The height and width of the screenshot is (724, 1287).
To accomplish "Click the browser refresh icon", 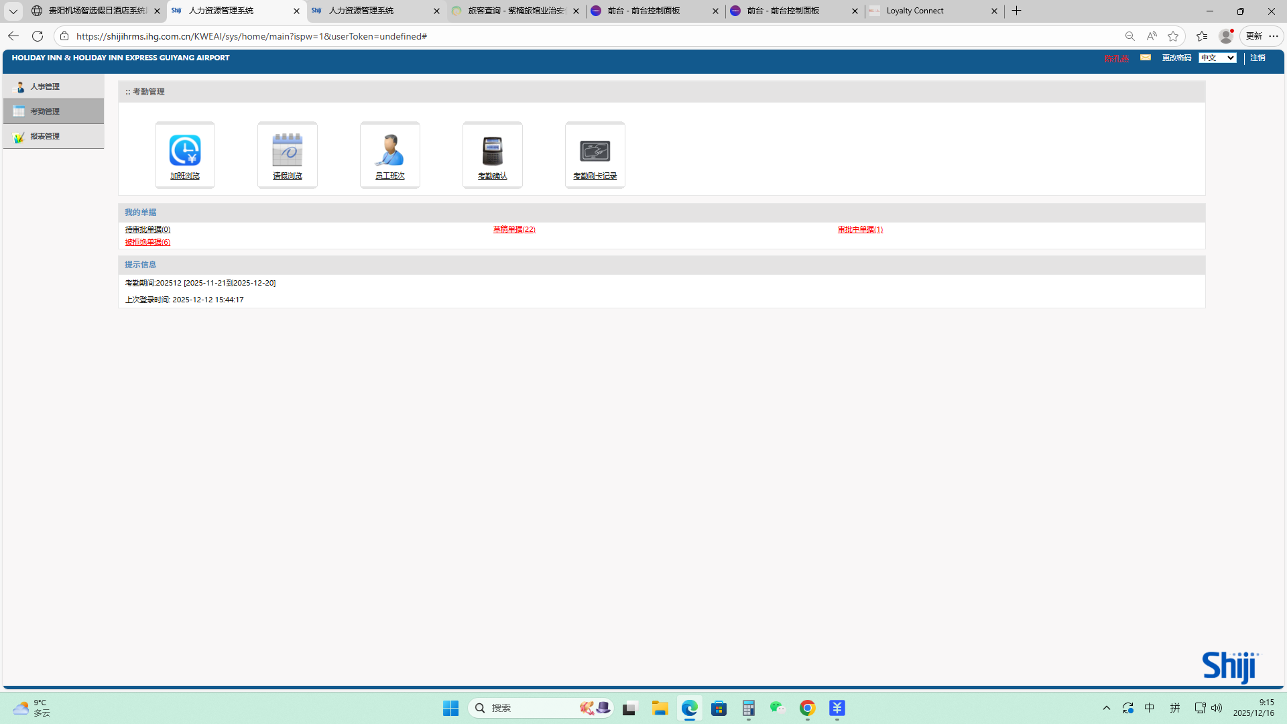I will point(38,36).
